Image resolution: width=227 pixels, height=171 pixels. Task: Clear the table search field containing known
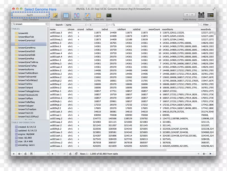47,24
